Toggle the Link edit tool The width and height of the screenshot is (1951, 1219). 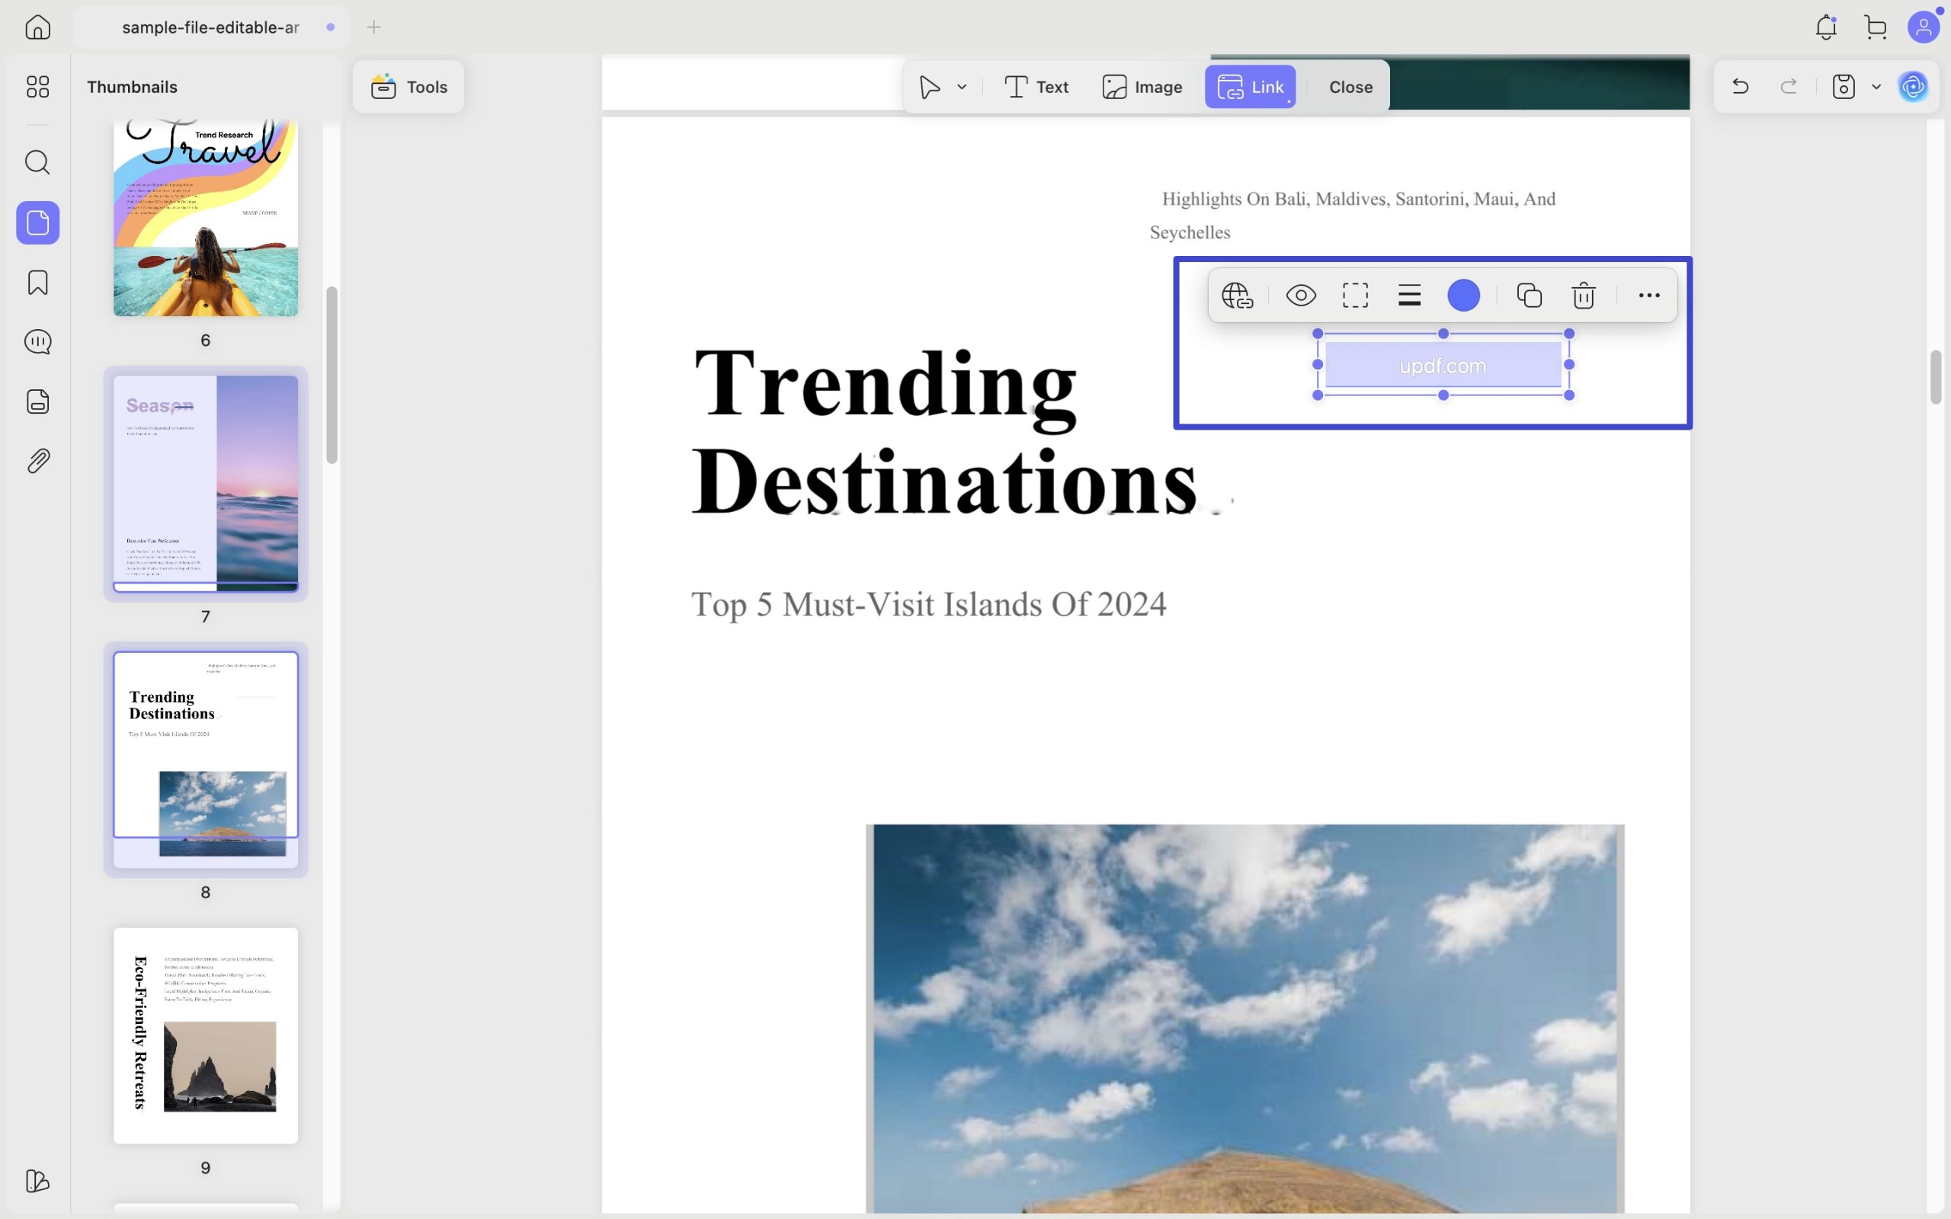(1251, 87)
